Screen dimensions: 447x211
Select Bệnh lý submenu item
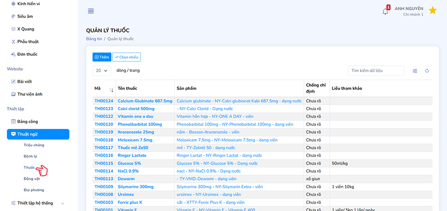tap(31, 156)
